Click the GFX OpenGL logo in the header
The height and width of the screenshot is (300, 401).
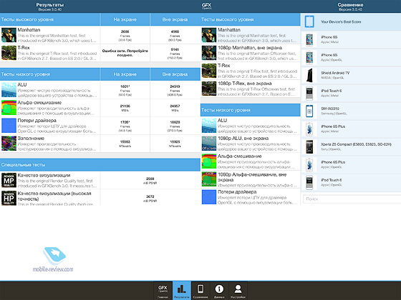(207, 6)
